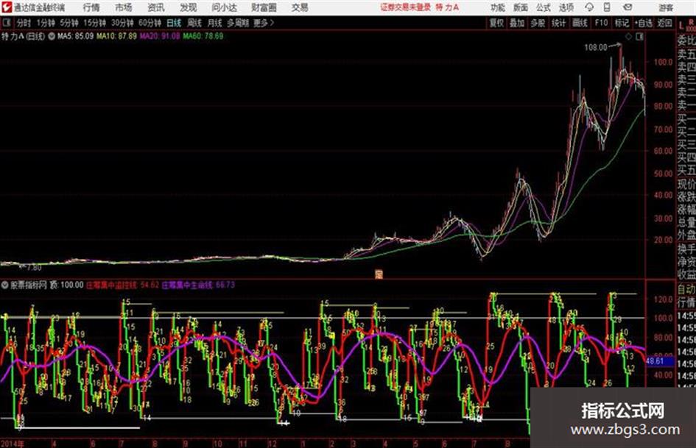The height and width of the screenshot is (448, 696).
Task: Click the diamond icon at chart top-right
Action: (628, 37)
